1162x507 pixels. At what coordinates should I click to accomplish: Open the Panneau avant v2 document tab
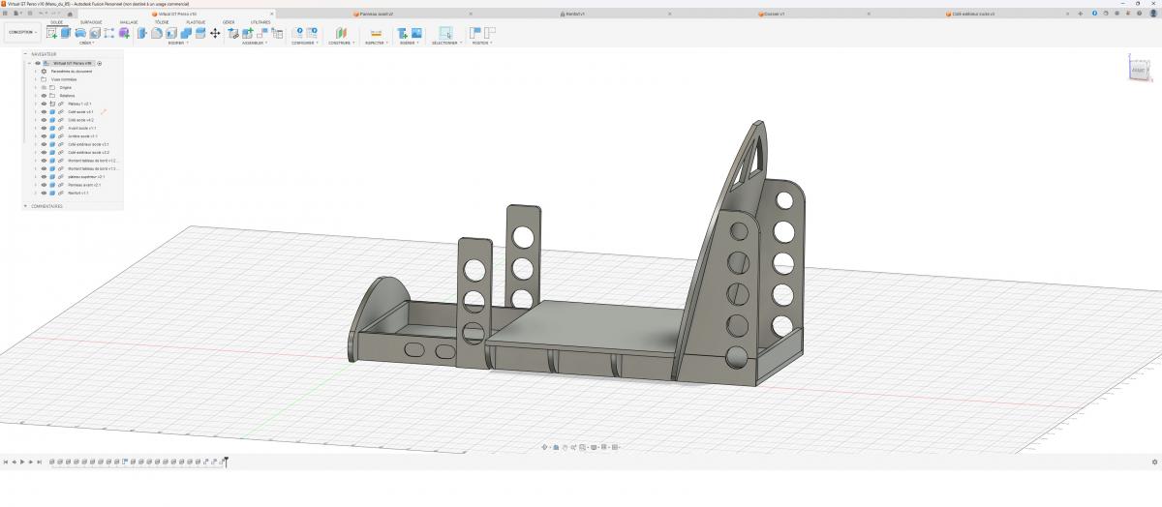point(374,14)
